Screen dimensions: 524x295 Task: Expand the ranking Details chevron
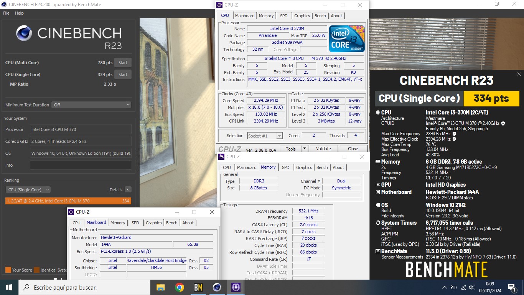[x=128, y=190]
